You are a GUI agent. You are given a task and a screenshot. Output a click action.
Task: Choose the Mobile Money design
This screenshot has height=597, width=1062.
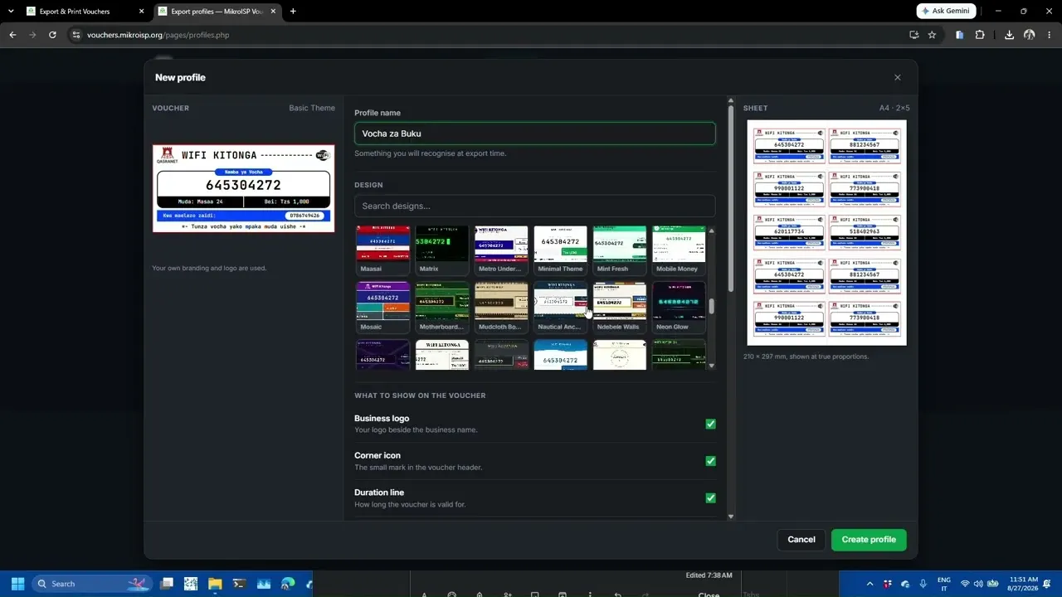pos(679,250)
